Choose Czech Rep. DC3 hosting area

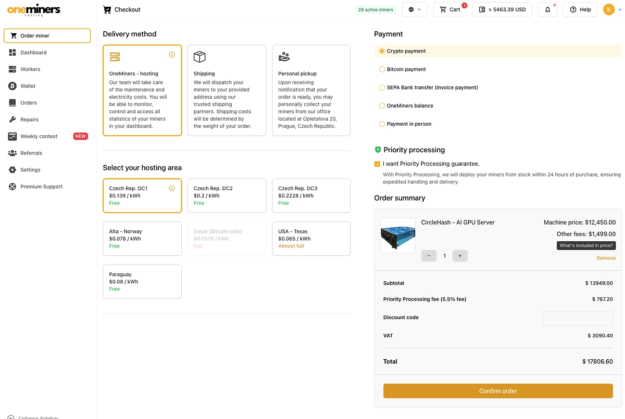pos(311,195)
